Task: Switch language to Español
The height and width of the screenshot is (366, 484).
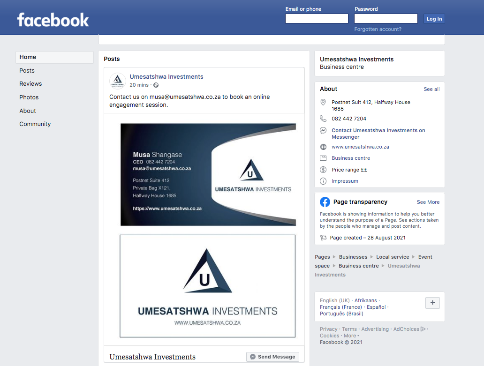Action: (x=376, y=307)
